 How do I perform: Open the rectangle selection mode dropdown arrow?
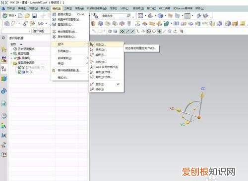[x=105, y=31]
